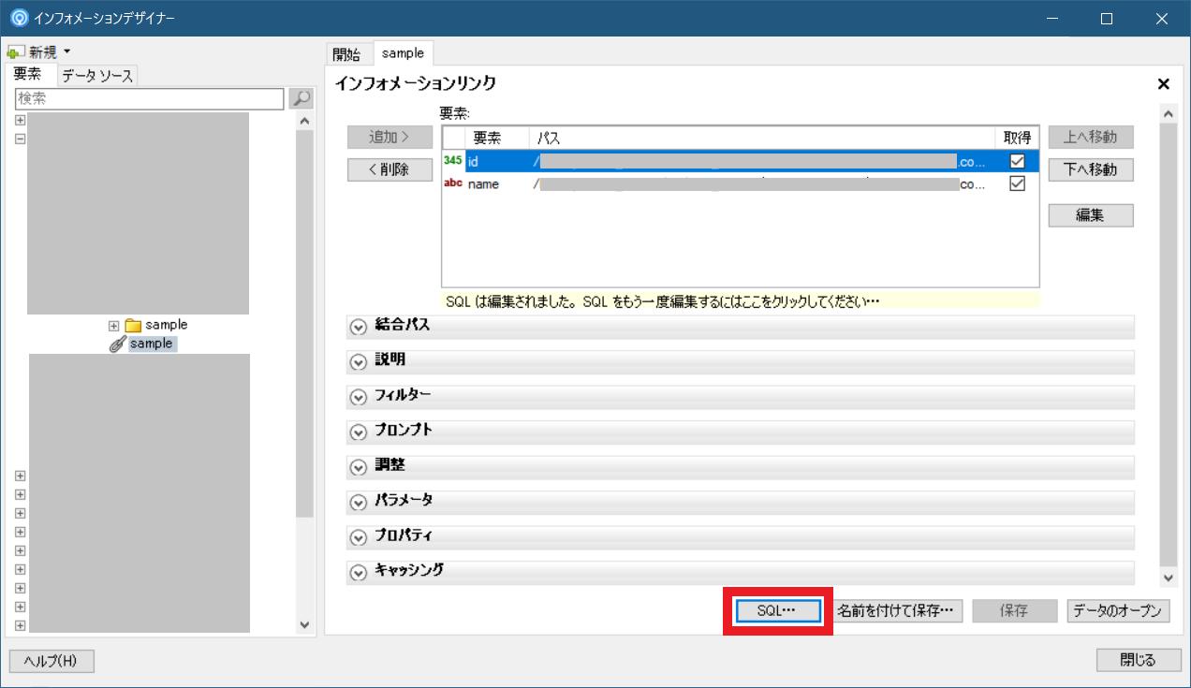
Task: Click the main panel scrollbar down arrow
Action: tap(1167, 578)
